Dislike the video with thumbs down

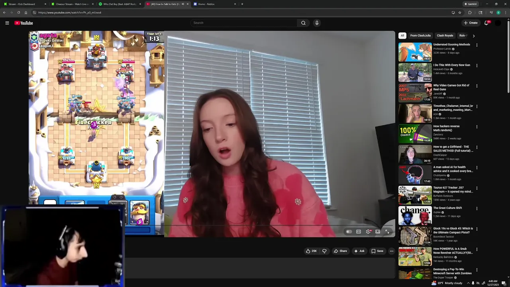click(x=324, y=251)
